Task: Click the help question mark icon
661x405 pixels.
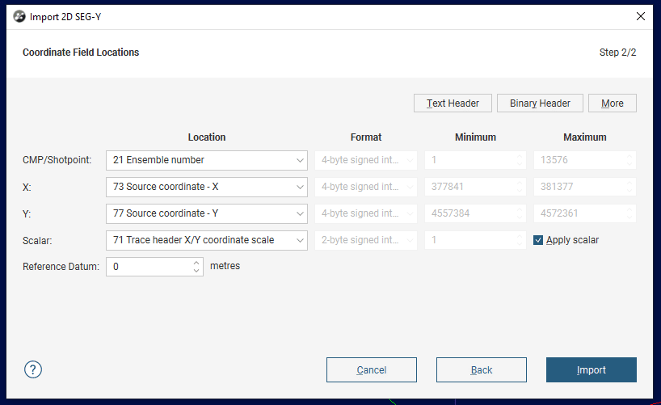Action: click(33, 369)
